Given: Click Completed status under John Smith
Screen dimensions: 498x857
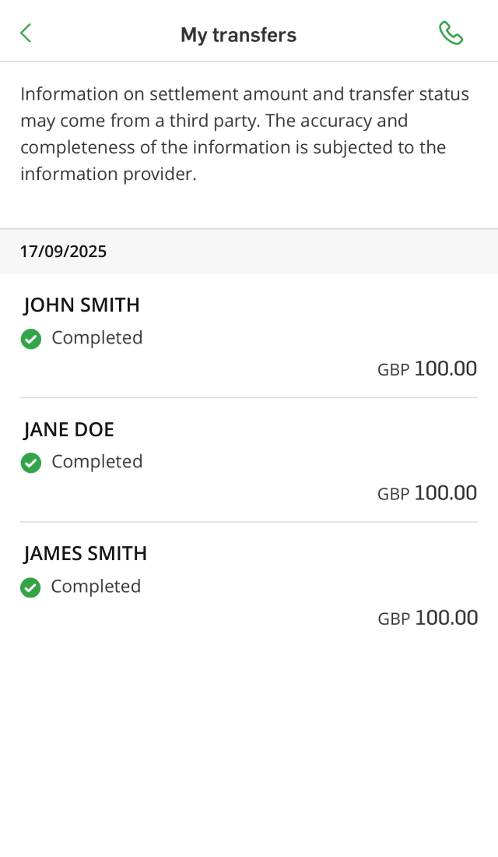Looking at the screenshot, I should (97, 338).
